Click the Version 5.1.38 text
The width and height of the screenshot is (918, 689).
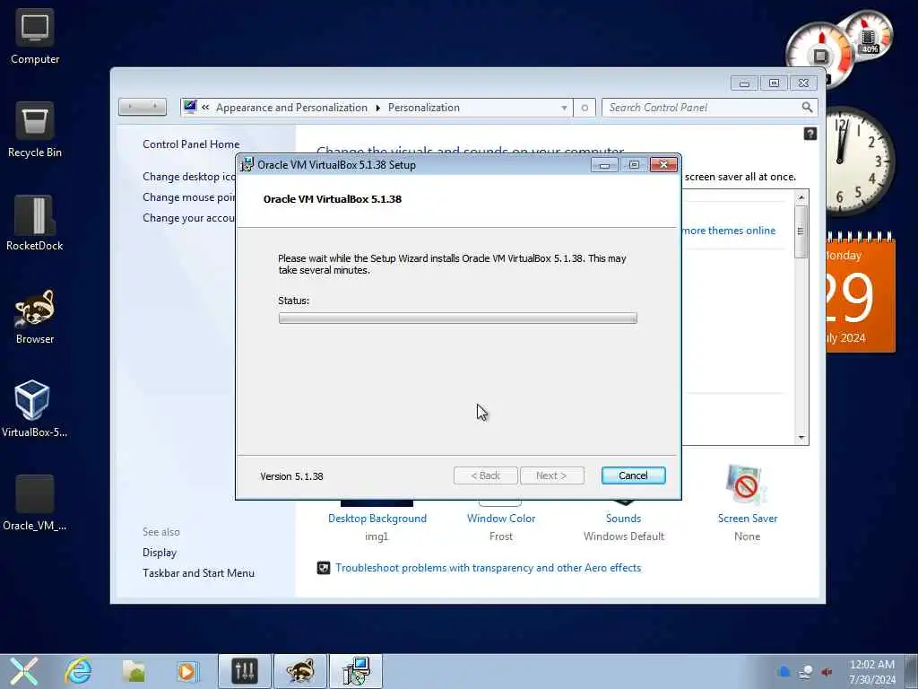click(291, 476)
